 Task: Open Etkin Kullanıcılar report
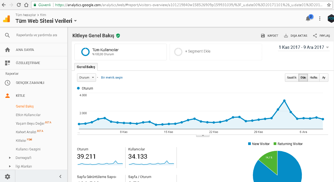pos(28,115)
